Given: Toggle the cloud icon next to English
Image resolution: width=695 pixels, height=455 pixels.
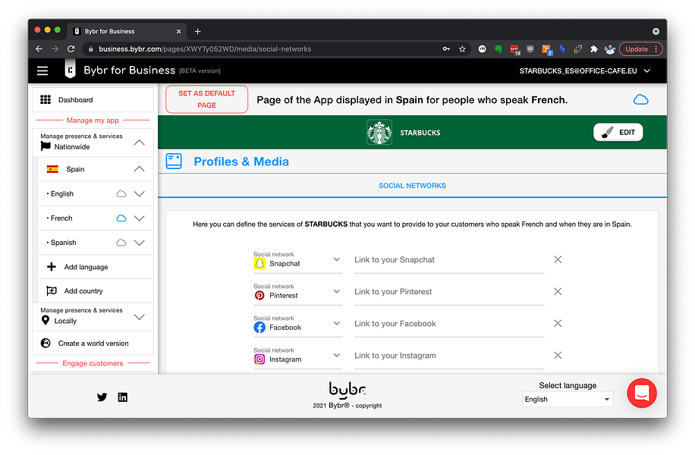Looking at the screenshot, I should click(x=121, y=194).
